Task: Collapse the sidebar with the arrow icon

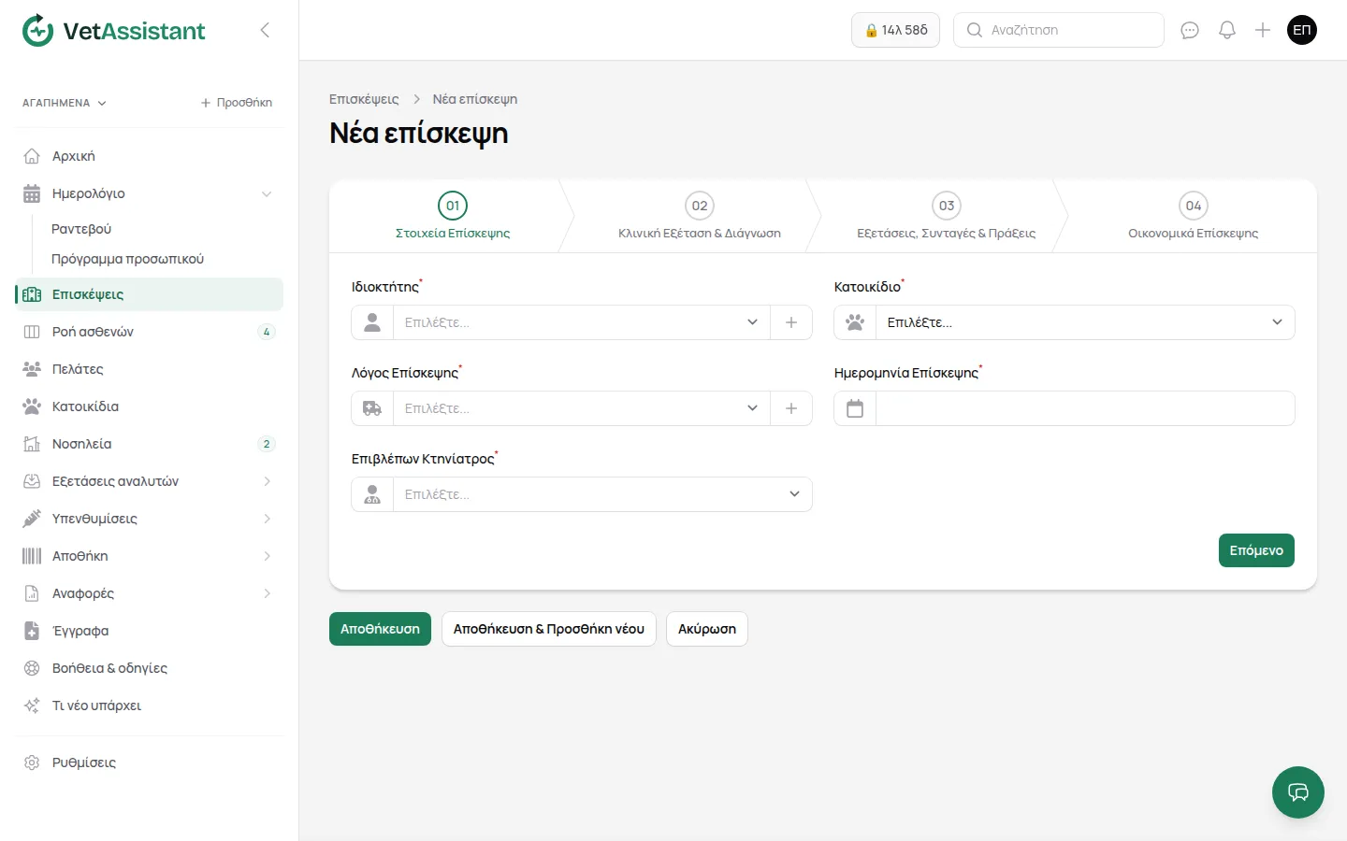Action: pos(265,30)
